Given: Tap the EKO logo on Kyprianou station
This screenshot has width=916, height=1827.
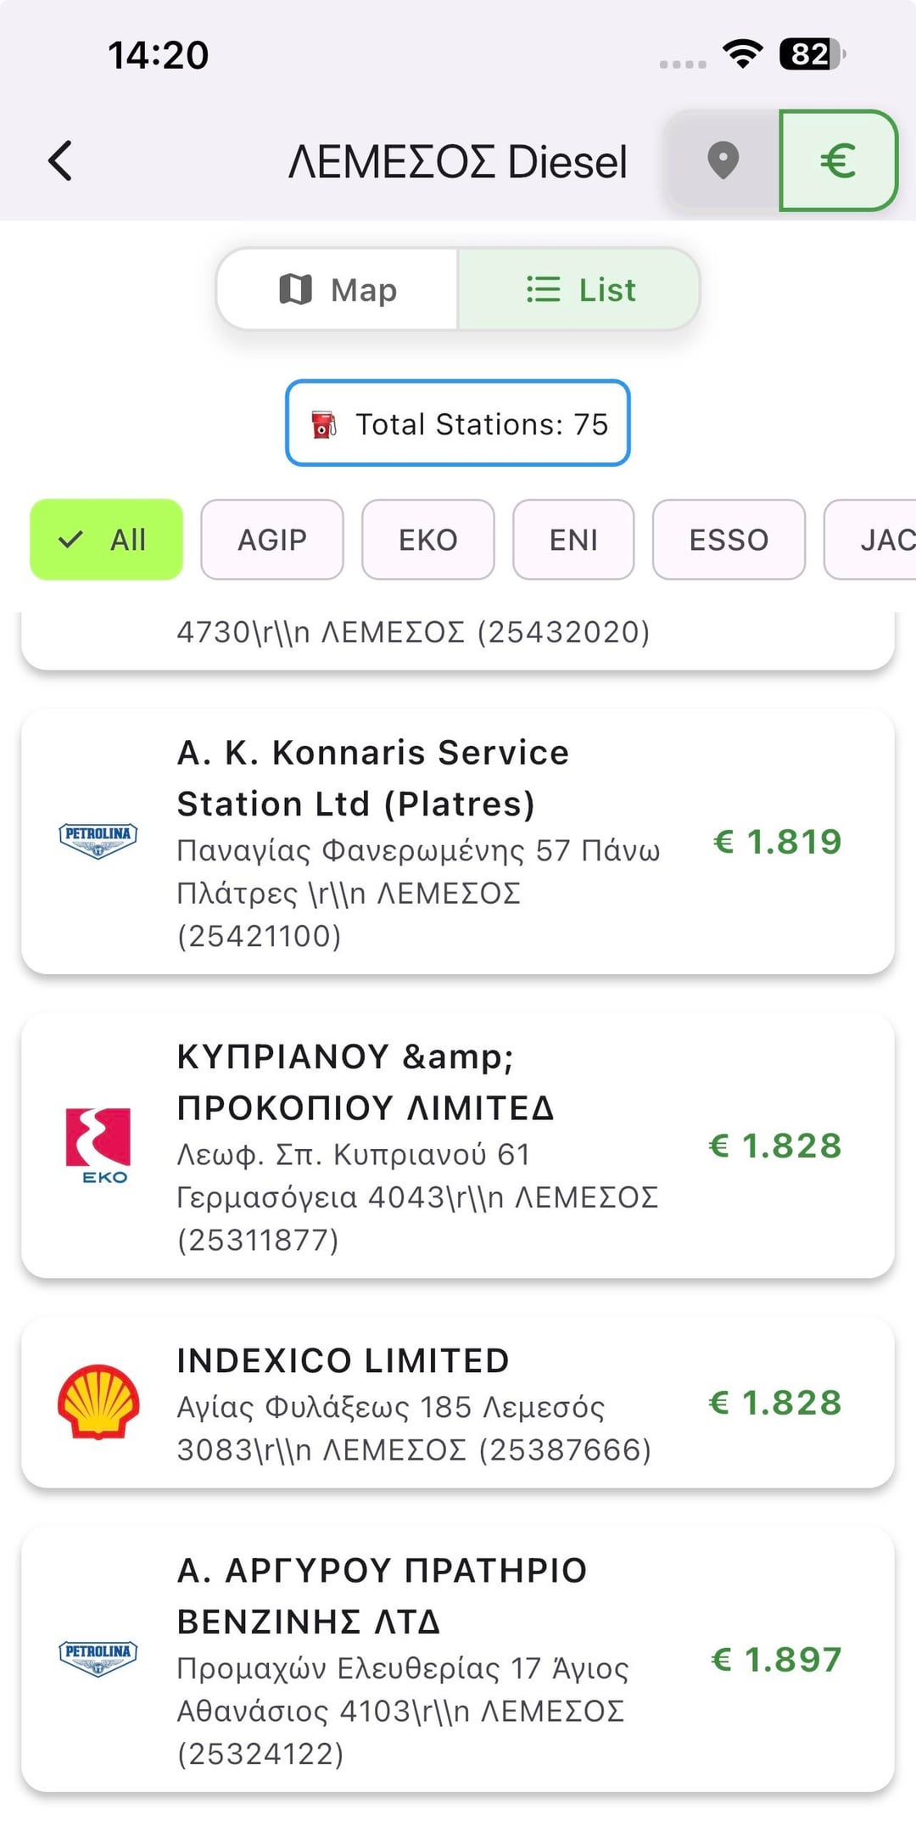Looking at the screenshot, I should 98,1145.
